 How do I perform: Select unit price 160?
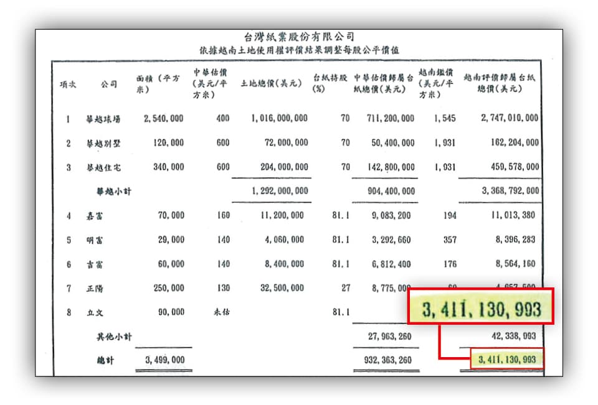[224, 215]
